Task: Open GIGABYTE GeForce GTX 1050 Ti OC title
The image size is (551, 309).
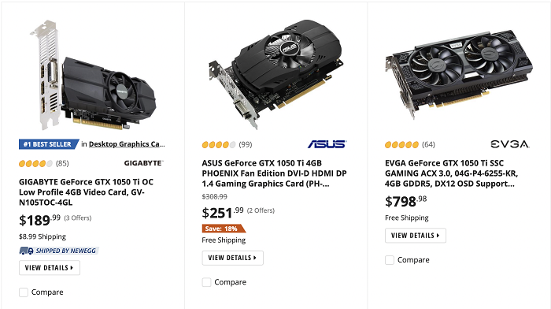Action: 86,192
